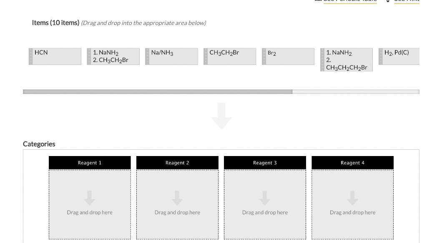This screenshot has height=243, width=427.
Task: Select the 1. NaNH2 2. CH3CH2Br tile
Action: [113, 56]
